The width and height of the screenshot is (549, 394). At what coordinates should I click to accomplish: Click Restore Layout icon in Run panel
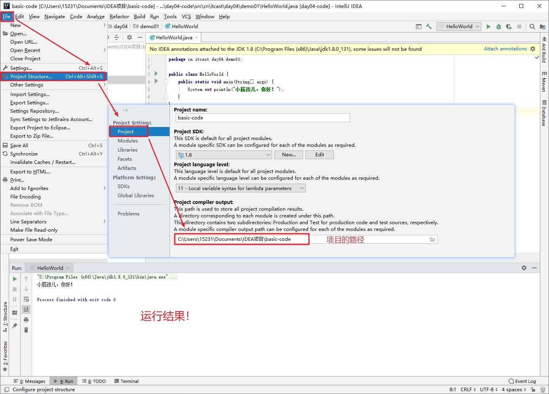pyautogui.click(x=15, y=313)
